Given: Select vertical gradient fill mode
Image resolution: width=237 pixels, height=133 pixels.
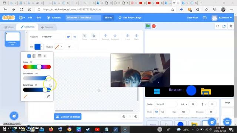Looking at the screenshot, I should point(40,56).
